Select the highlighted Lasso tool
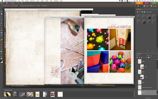 coord(1,21)
